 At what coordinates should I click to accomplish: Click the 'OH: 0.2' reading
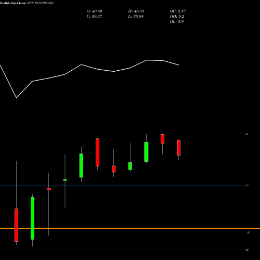click(177, 17)
